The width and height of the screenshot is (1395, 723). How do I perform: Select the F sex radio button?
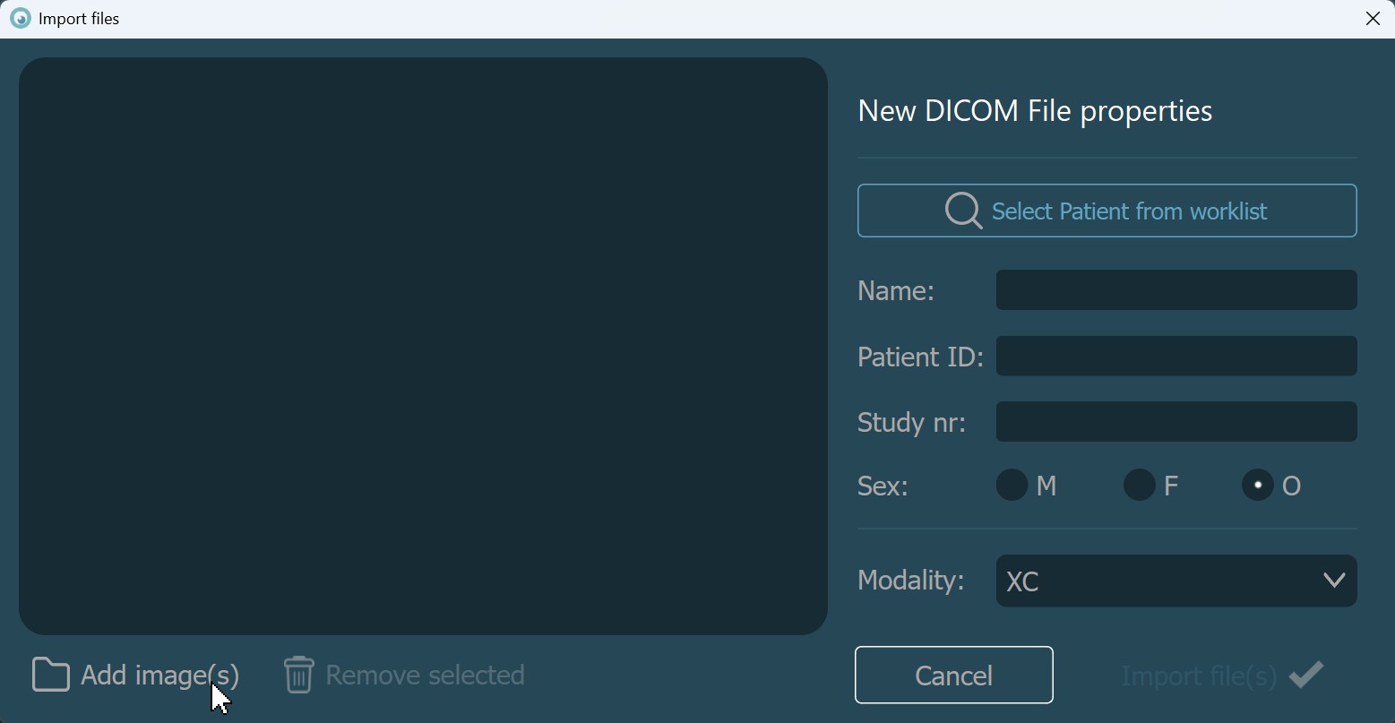1140,486
